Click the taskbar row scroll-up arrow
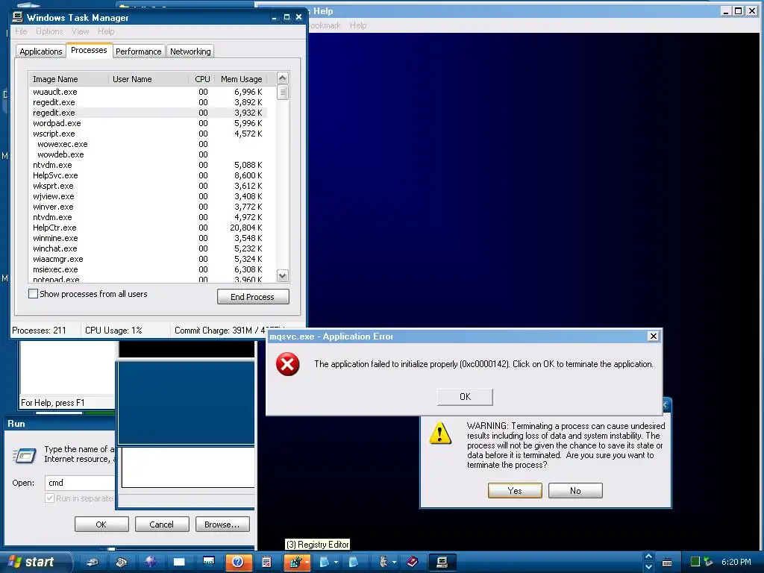This screenshot has height=573, width=764. pos(648,557)
